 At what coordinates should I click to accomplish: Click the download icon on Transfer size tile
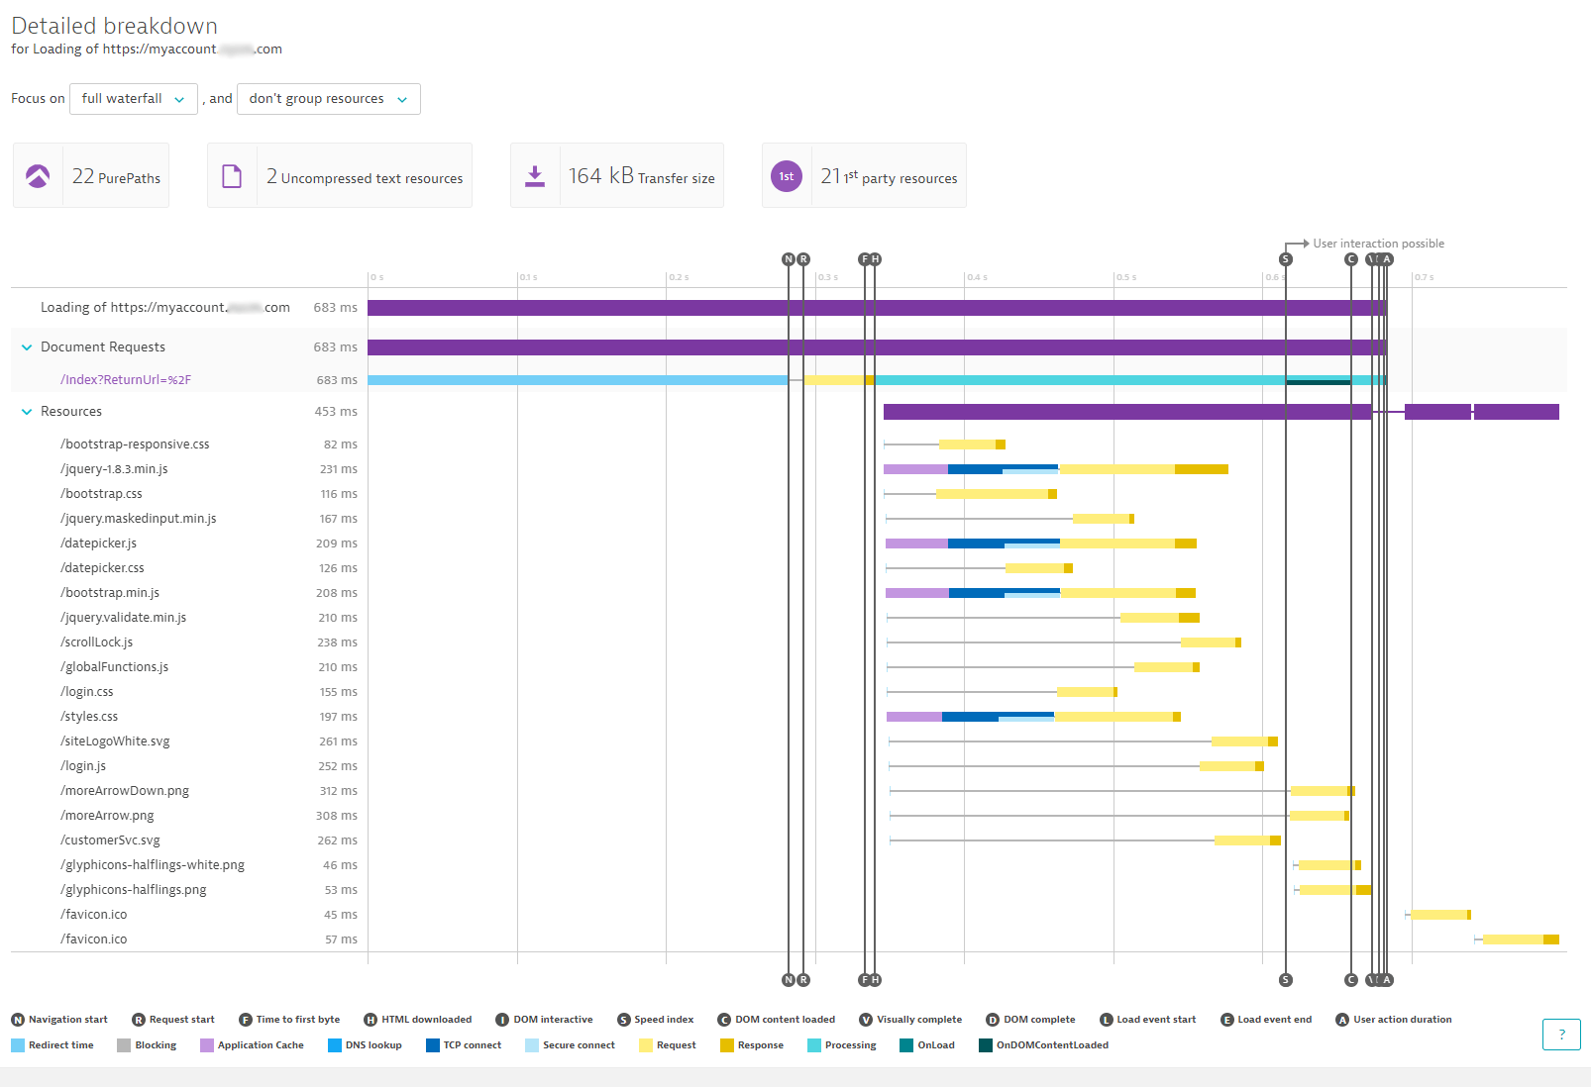pyautogui.click(x=536, y=175)
